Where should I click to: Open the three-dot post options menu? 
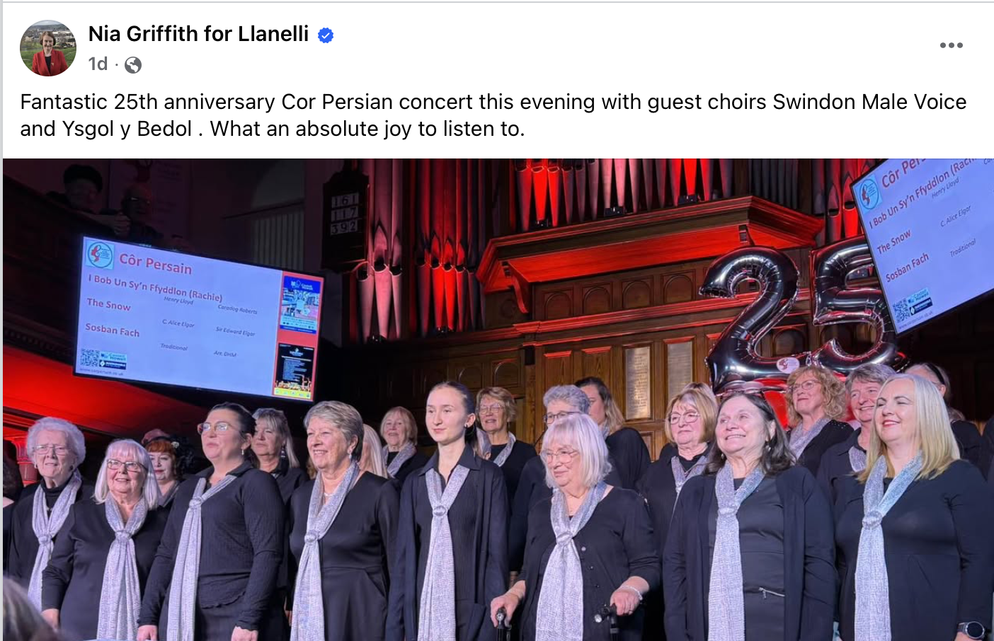[951, 45]
